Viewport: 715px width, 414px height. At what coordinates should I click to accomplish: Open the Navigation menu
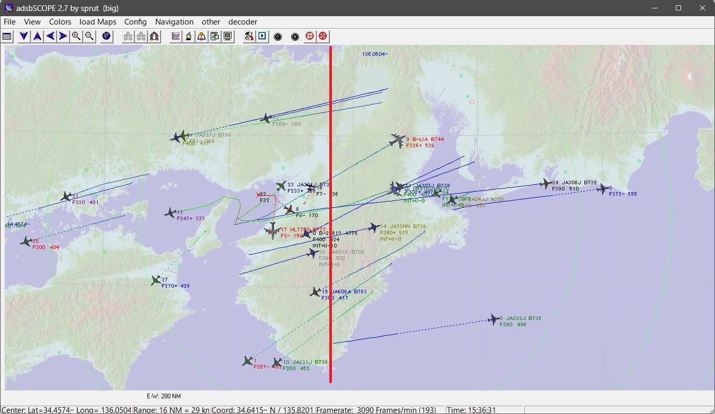[x=174, y=22]
